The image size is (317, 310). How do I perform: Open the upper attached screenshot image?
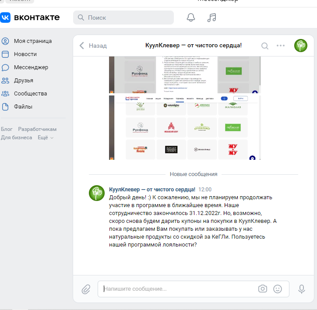click(185, 75)
